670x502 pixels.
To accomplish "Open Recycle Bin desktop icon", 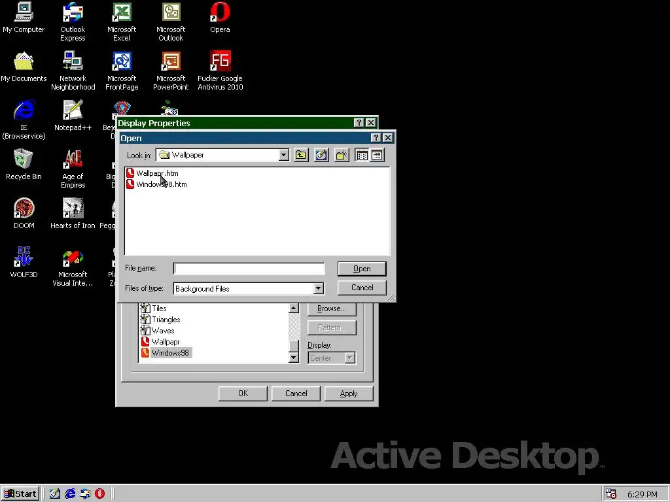I will (x=24, y=165).
